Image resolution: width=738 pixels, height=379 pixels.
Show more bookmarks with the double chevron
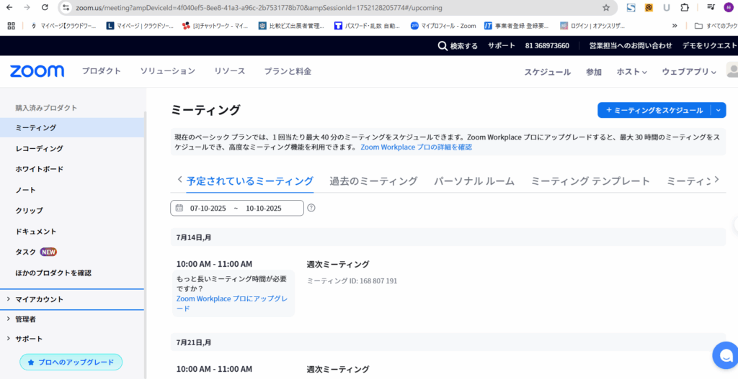tap(675, 26)
